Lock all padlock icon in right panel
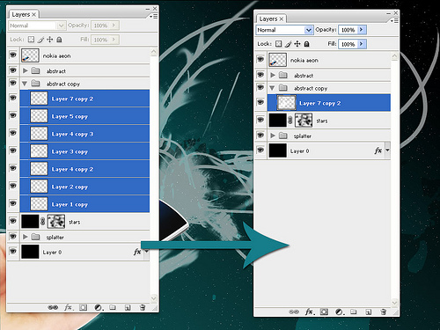Screen dimensions: 440x330 tap(306, 44)
